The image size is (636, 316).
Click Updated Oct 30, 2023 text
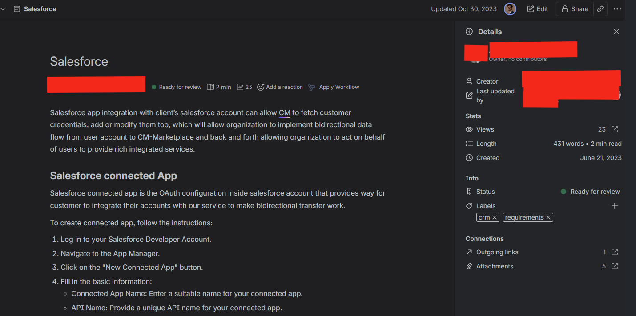(x=464, y=9)
